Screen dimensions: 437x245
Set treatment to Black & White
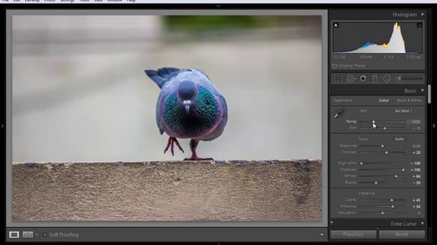point(409,100)
